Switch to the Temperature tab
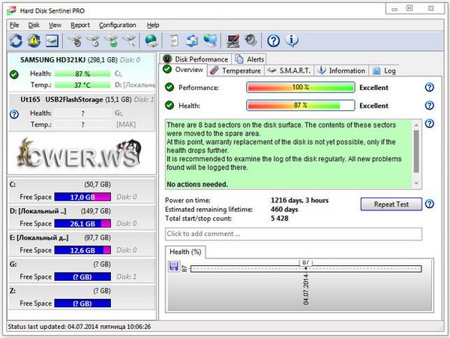 [x=235, y=71]
